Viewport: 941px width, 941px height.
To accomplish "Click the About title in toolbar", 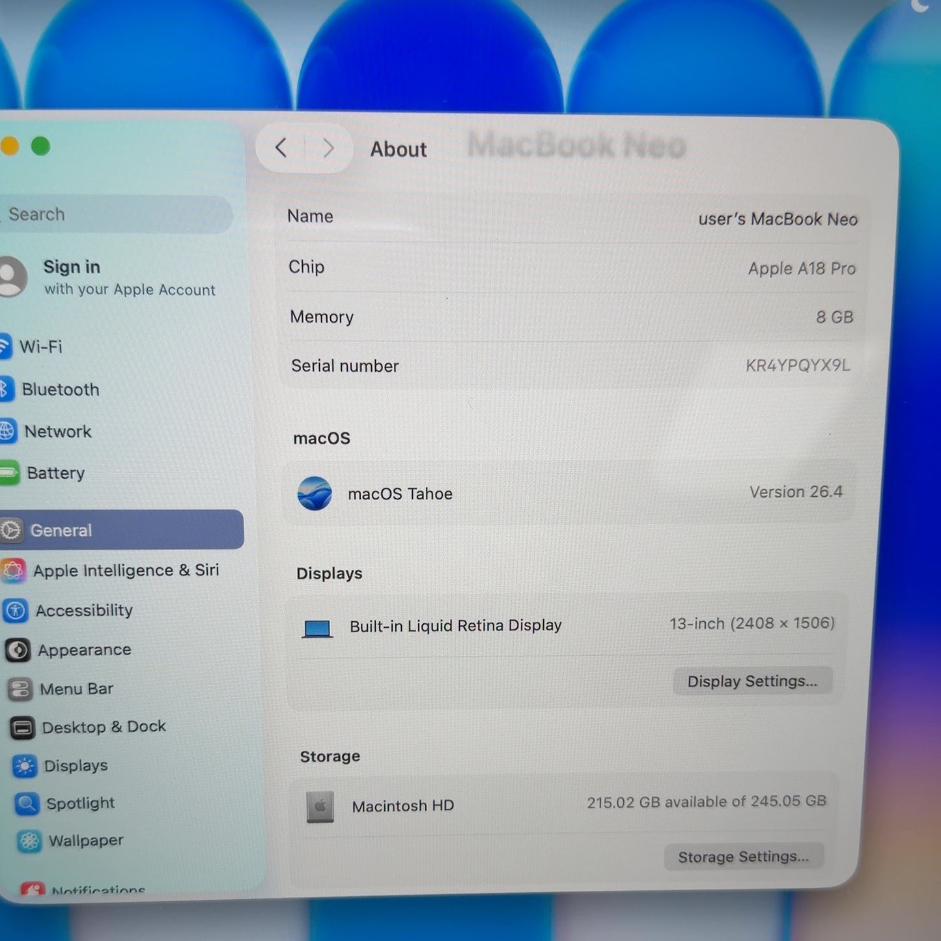I will [x=399, y=149].
